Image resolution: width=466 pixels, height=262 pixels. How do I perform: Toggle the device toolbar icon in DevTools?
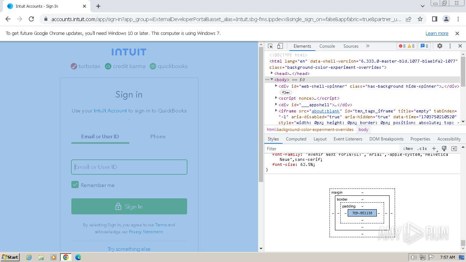280,46
